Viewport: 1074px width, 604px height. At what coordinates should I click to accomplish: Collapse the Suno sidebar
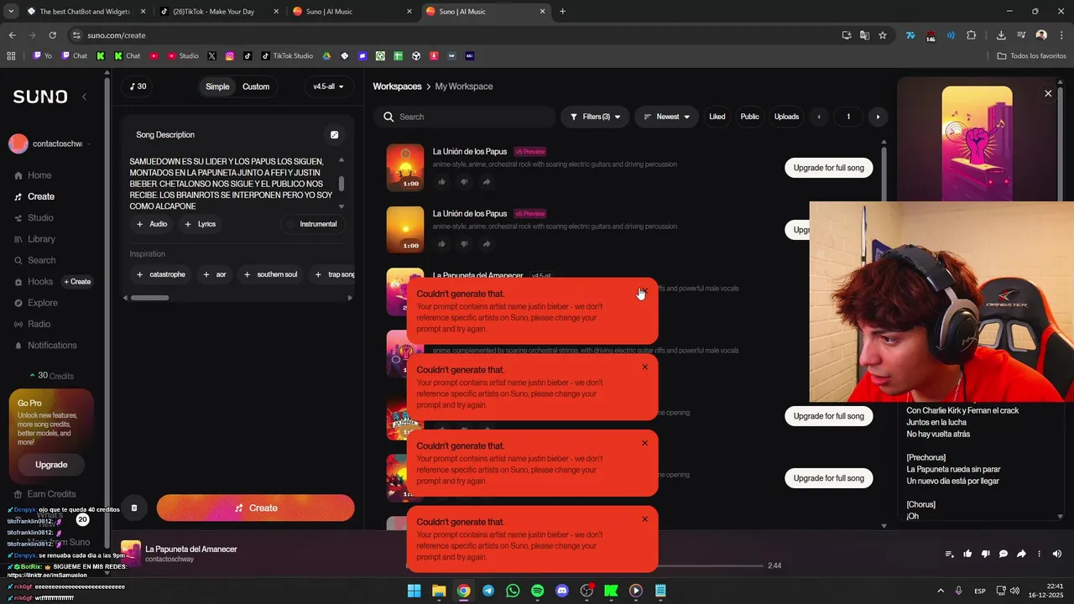(84, 96)
